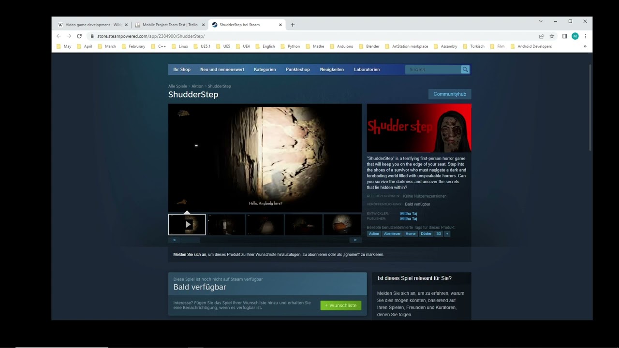The height and width of the screenshot is (348, 619).
Task: Open the Chrome tab search dropdown
Action: click(541, 21)
